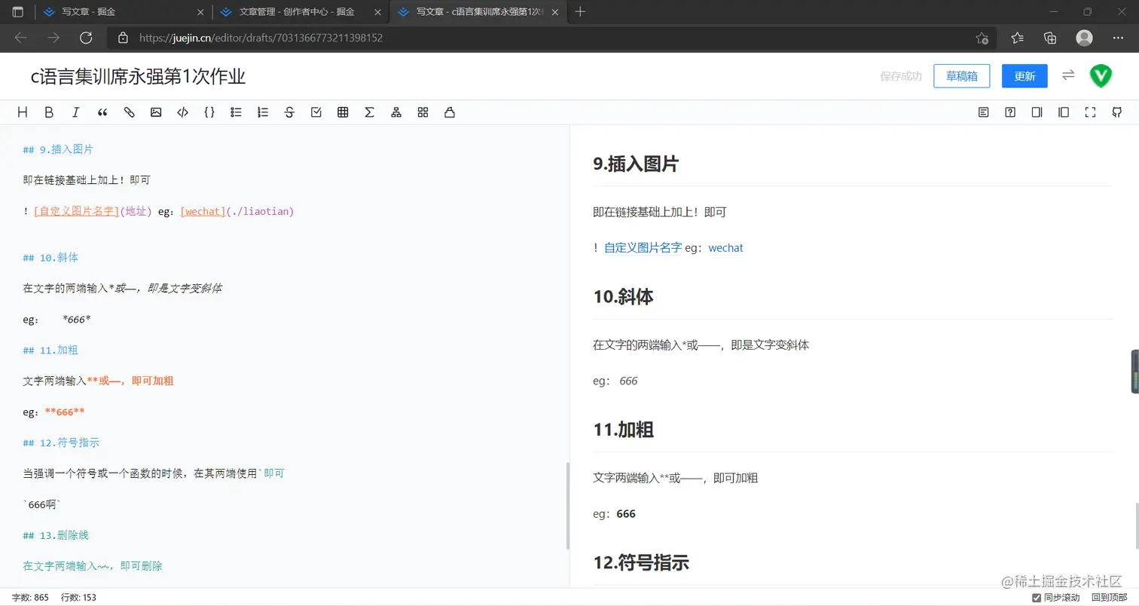Click the '## 10.斜体' line in editor

pos(50,257)
